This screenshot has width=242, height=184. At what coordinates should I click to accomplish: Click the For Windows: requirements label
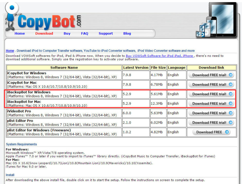click(x=17, y=149)
